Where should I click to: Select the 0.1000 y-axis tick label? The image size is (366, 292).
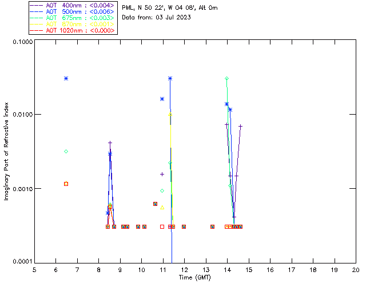tap(23, 42)
